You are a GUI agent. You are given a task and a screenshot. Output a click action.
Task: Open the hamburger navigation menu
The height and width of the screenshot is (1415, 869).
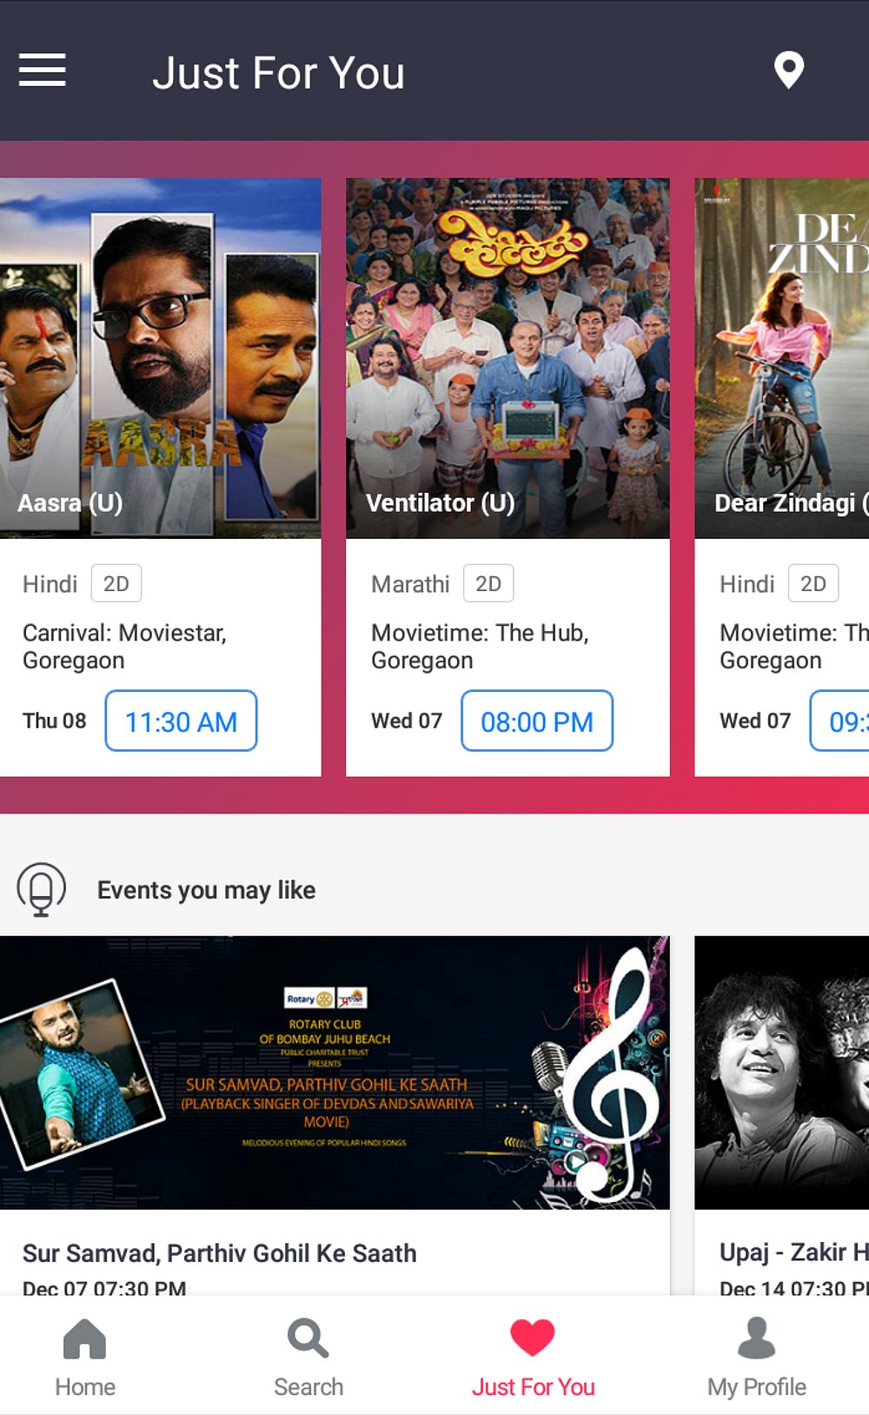43,70
